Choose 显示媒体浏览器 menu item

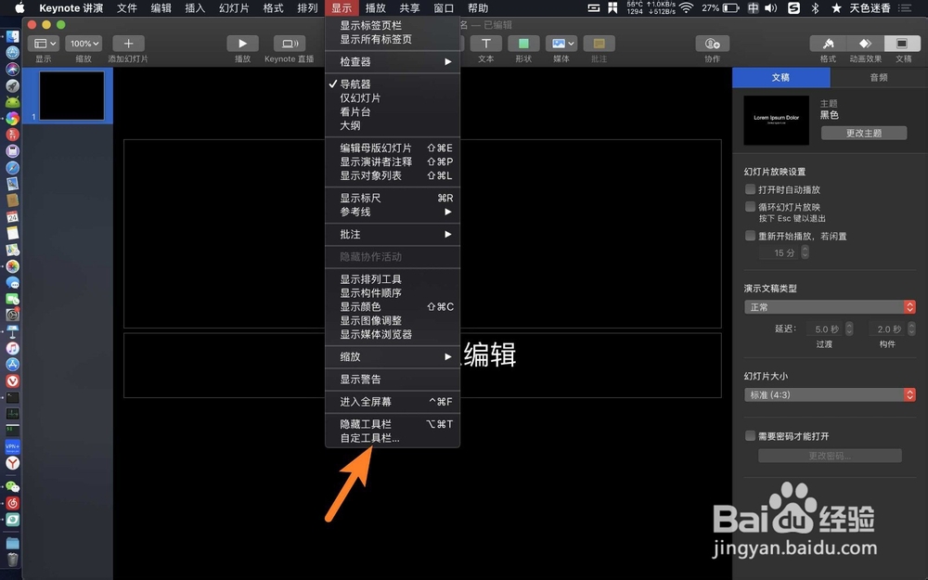[x=393, y=334]
